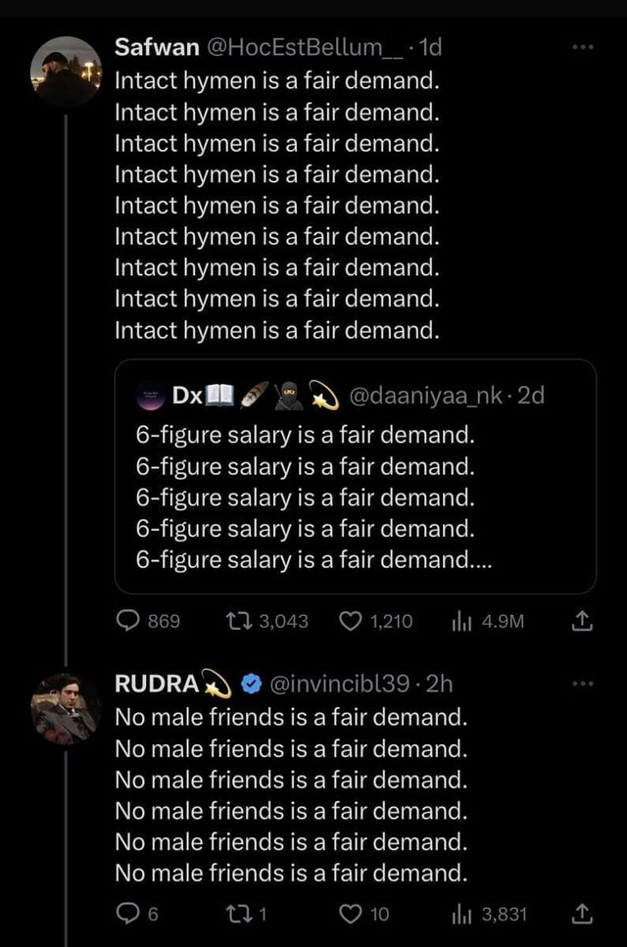Open reply composer on Safwan's tweet

click(x=127, y=621)
